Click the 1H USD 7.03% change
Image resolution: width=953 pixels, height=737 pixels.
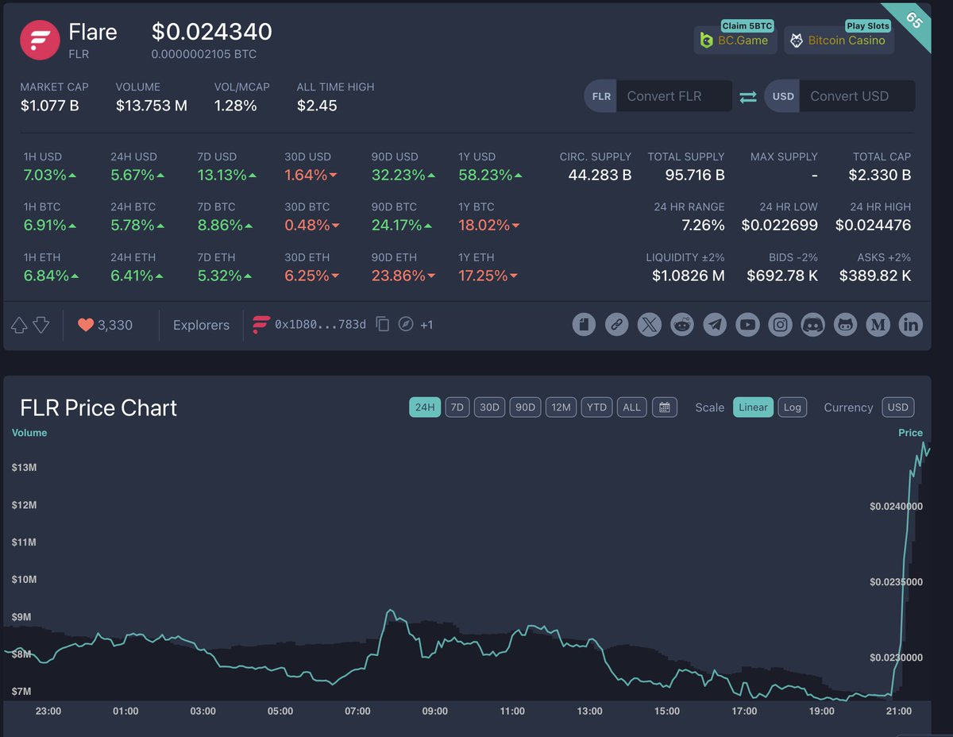click(x=50, y=175)
